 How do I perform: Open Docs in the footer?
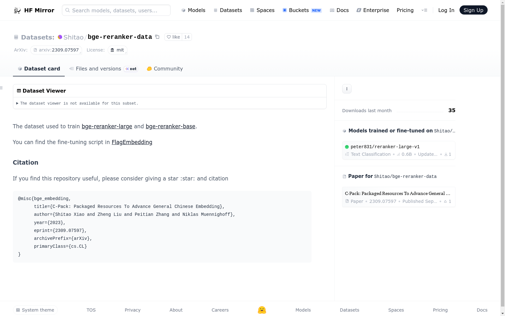point(482,310)
